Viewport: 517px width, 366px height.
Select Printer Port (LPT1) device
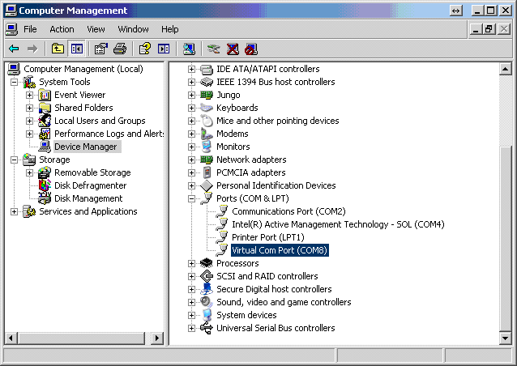(267, 237)
